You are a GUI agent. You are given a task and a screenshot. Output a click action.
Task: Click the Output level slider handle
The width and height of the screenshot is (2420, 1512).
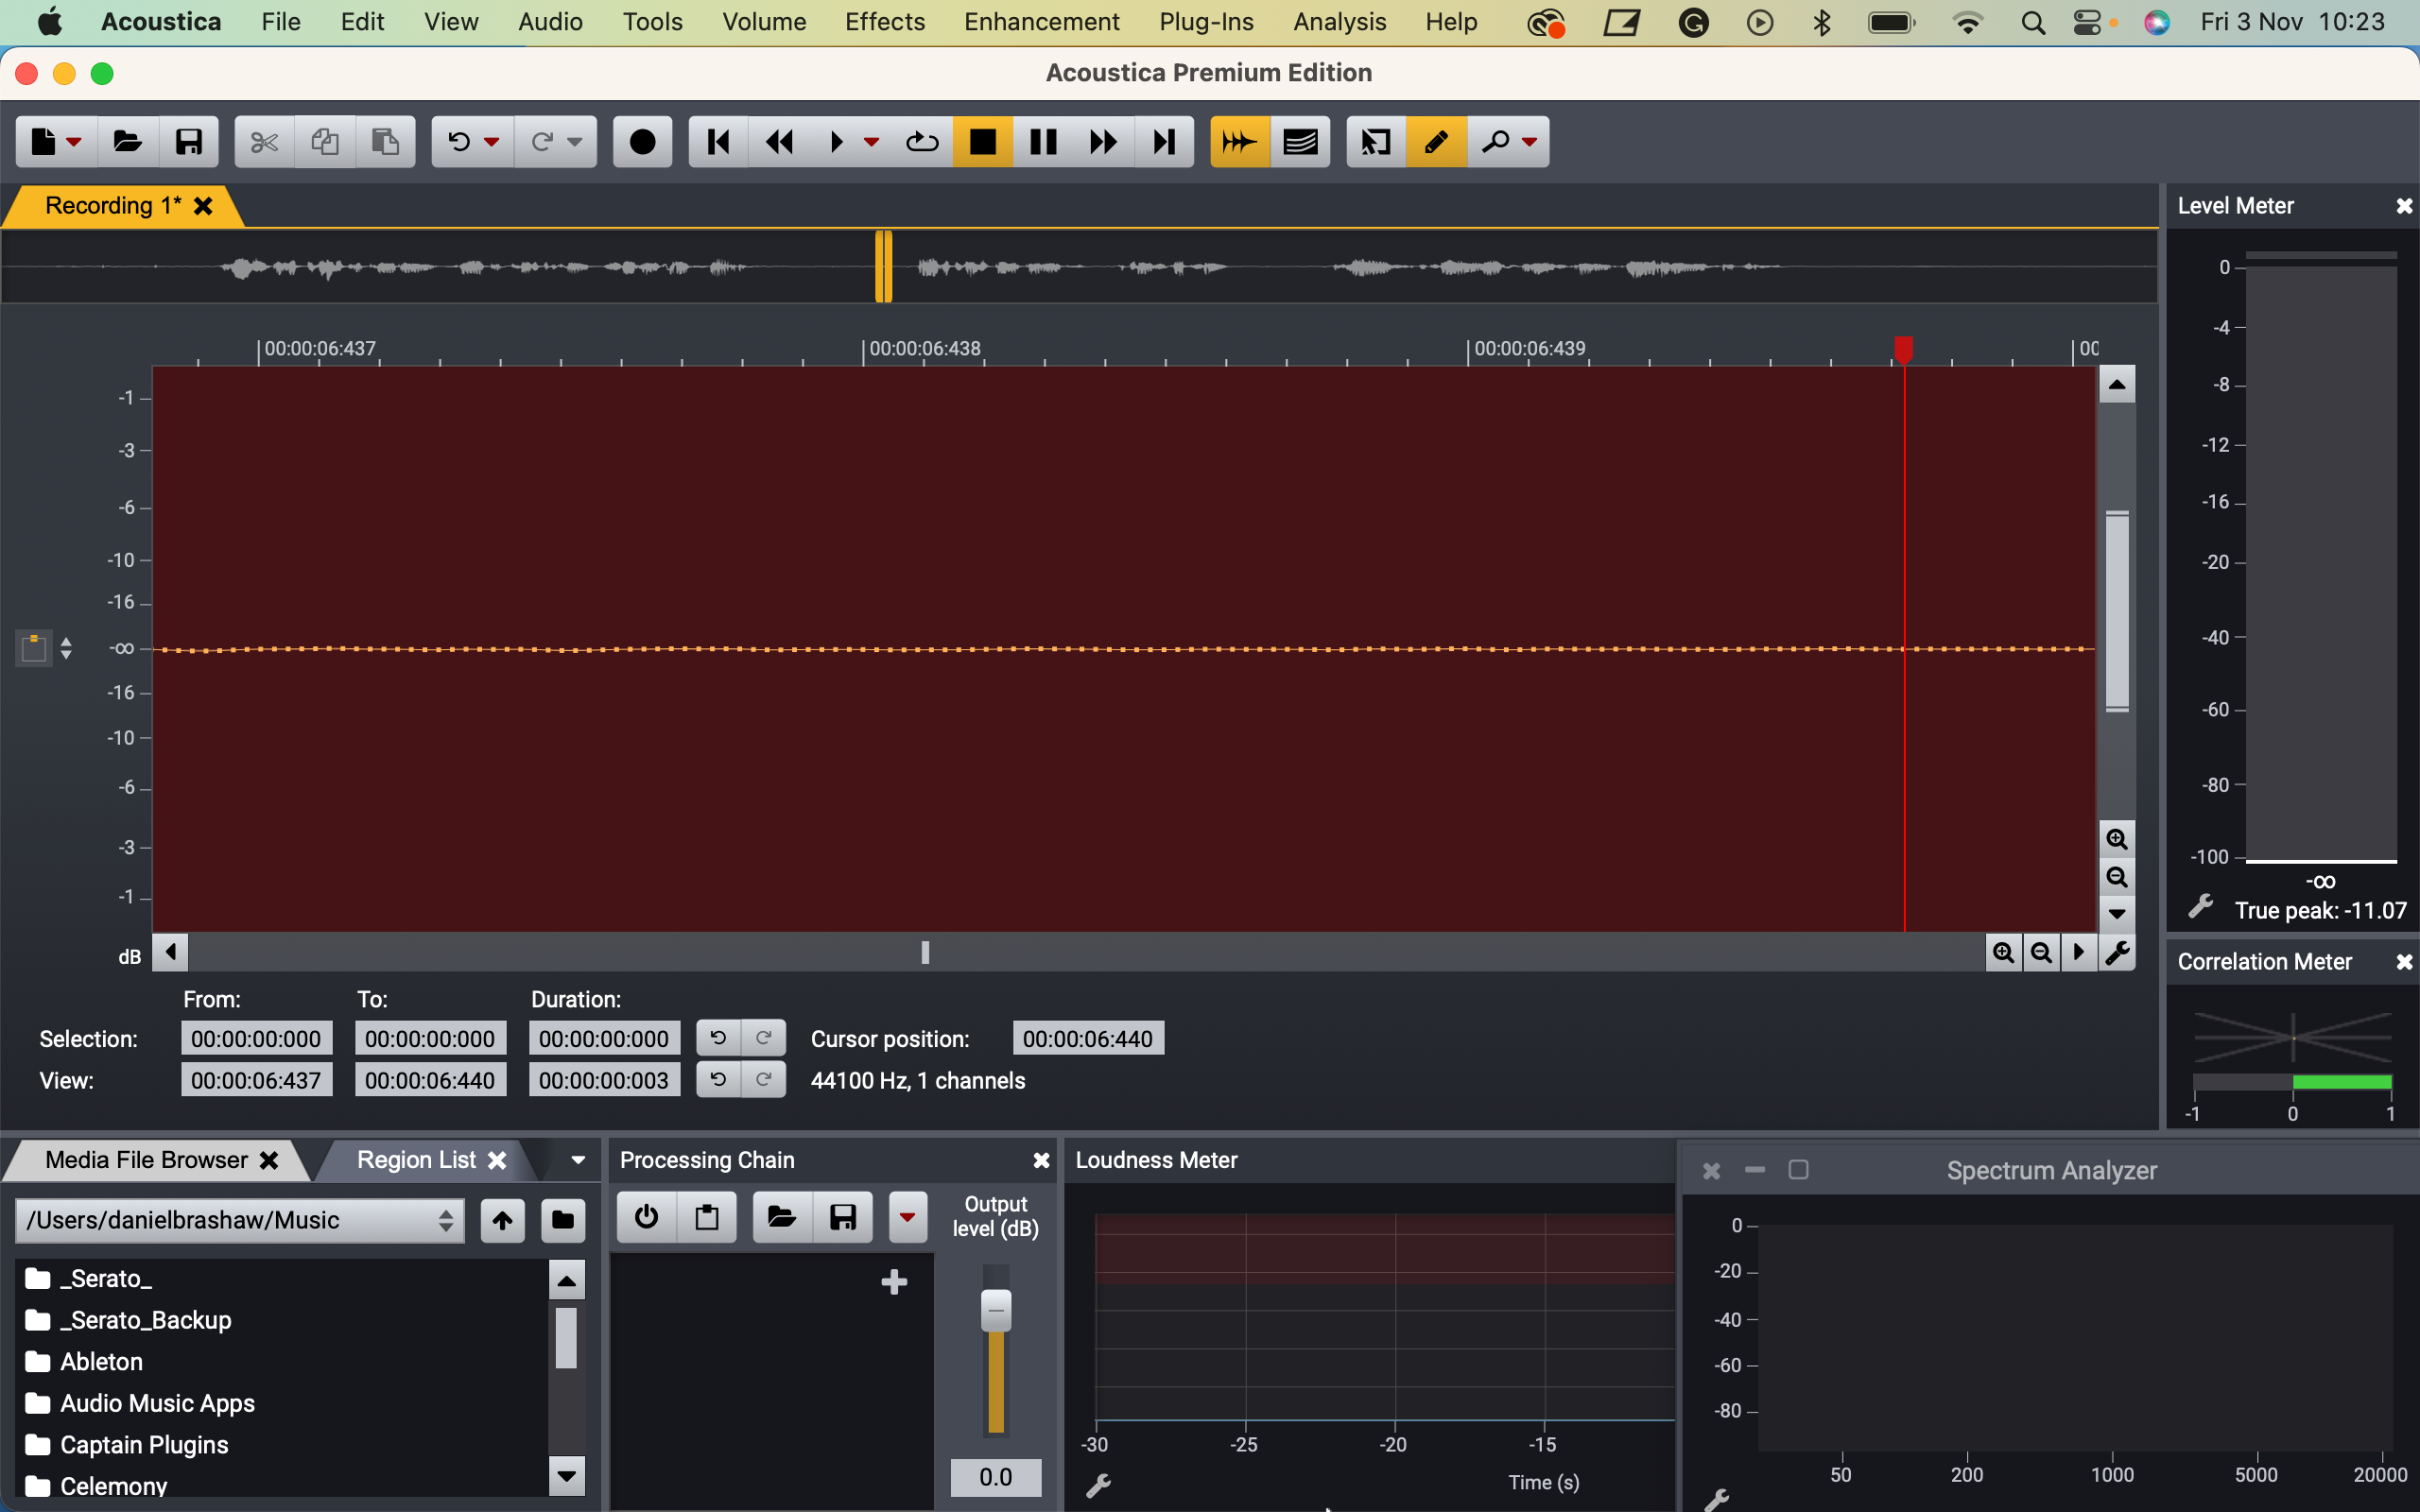click(995, 1310)
